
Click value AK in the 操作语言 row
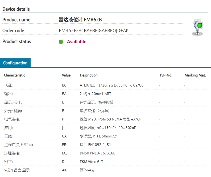(x=64, y=170)
